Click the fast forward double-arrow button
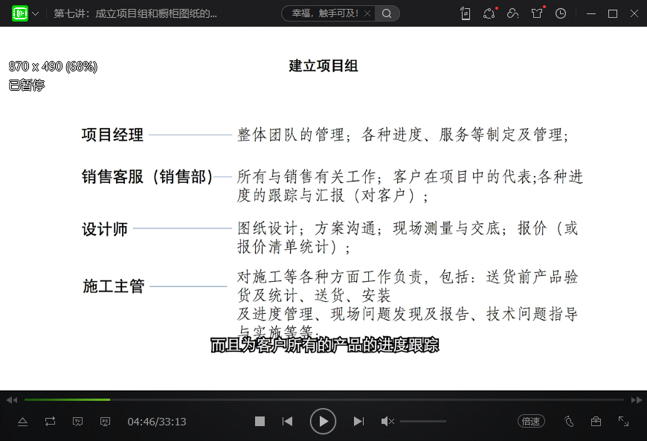 coord(636,399)
